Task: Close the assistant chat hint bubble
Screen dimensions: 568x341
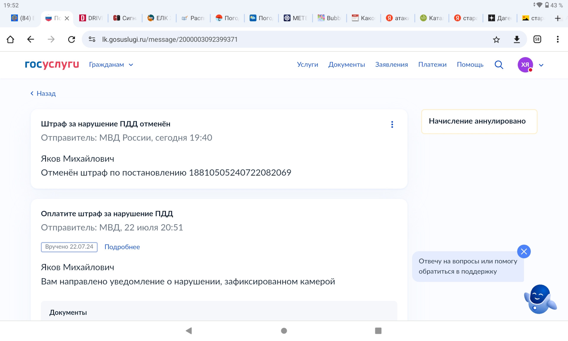Action: pyautogui.click(x=524, y=252)
